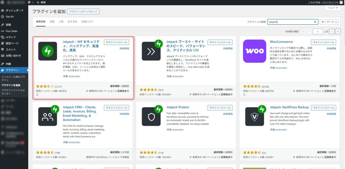
Task: Open 詳細情報 for Jetpack WP セキュリティ
Action: [124, 48]
